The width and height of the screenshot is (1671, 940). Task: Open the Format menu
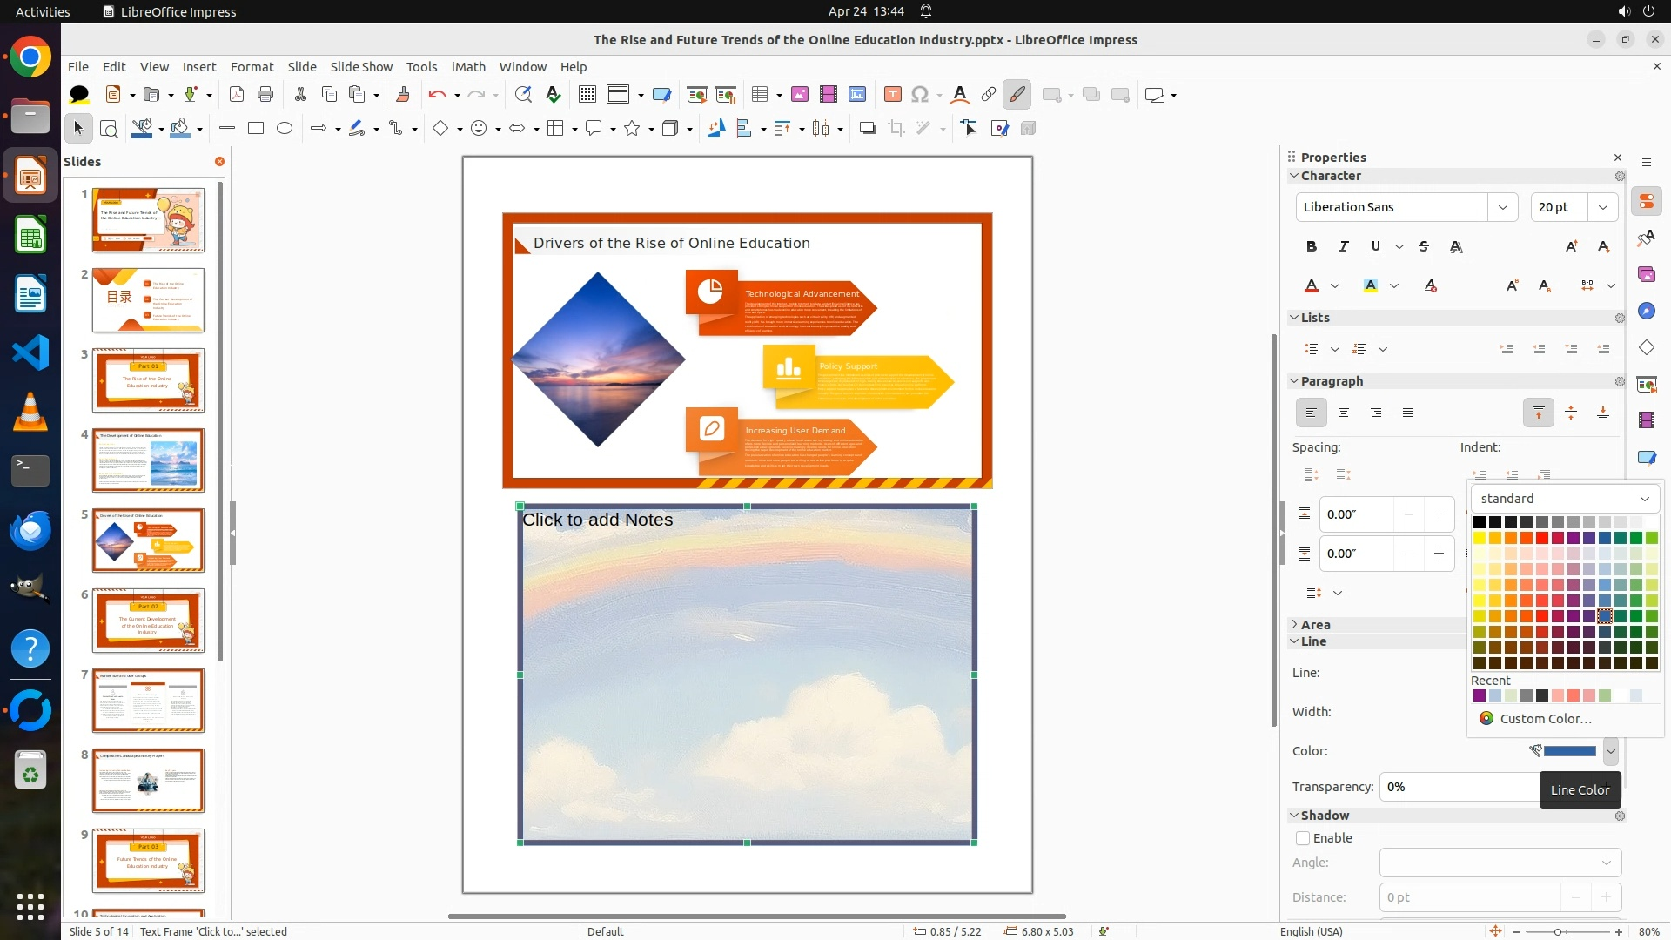[x=252, y=66]
